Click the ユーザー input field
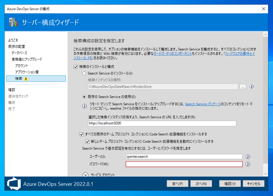This screenshot has height=196, width=273. [x=184, y=157]
